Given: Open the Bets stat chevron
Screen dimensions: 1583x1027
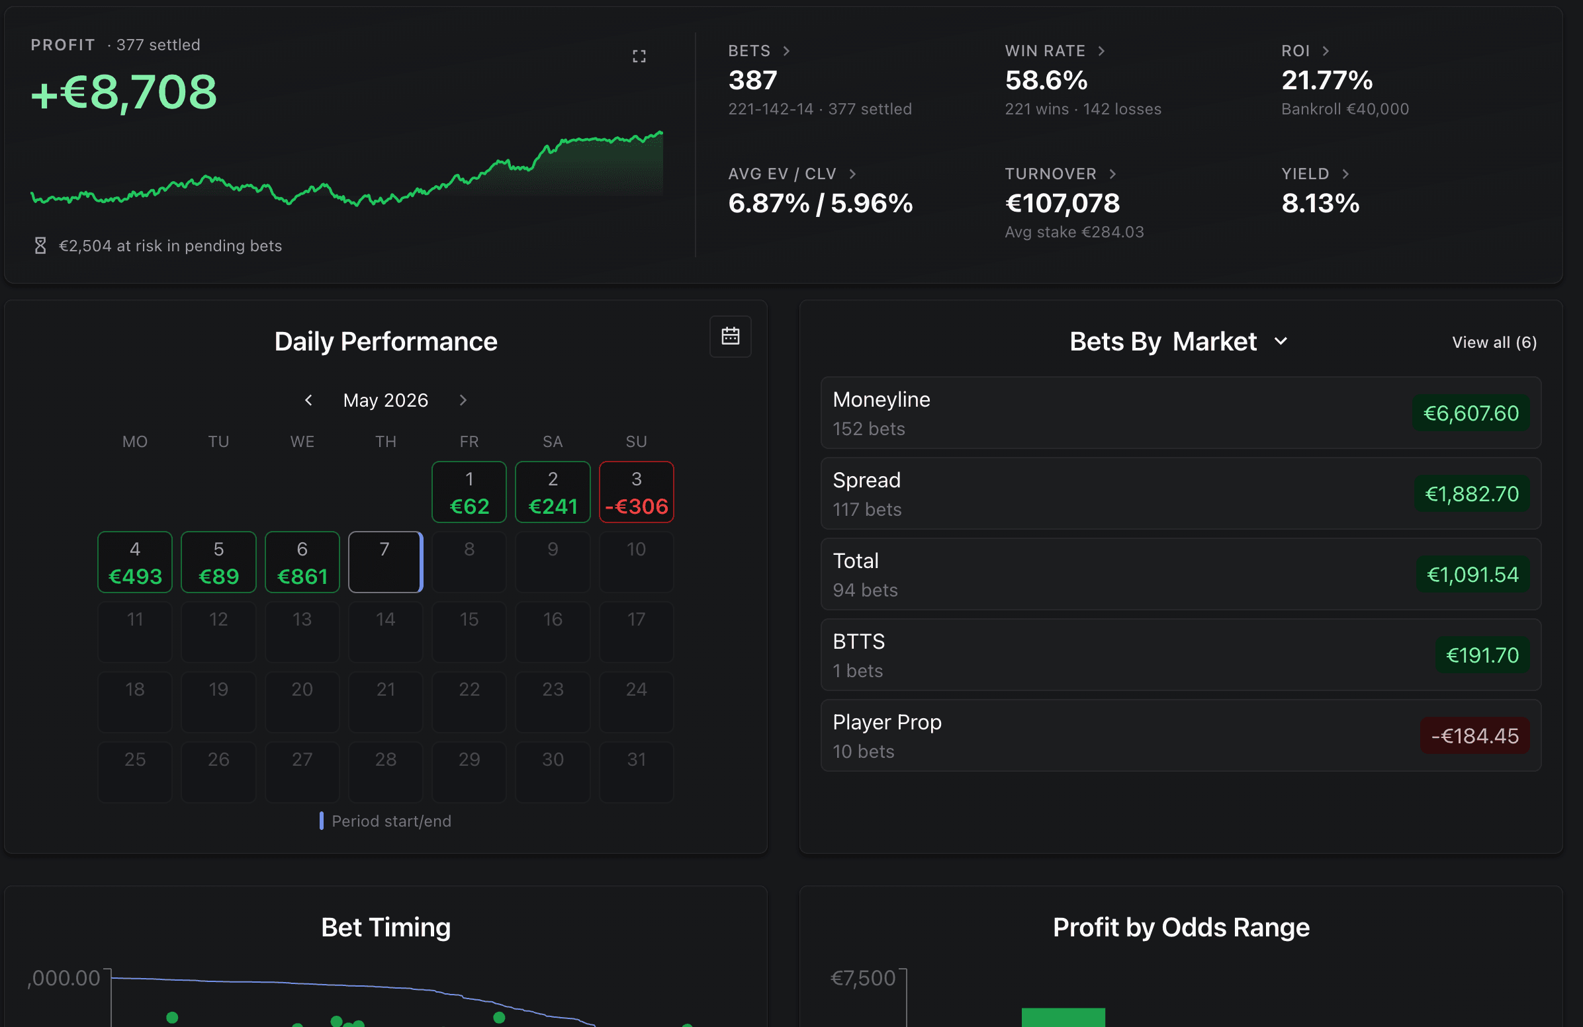Looking at the screenshot, I should 786,51.
